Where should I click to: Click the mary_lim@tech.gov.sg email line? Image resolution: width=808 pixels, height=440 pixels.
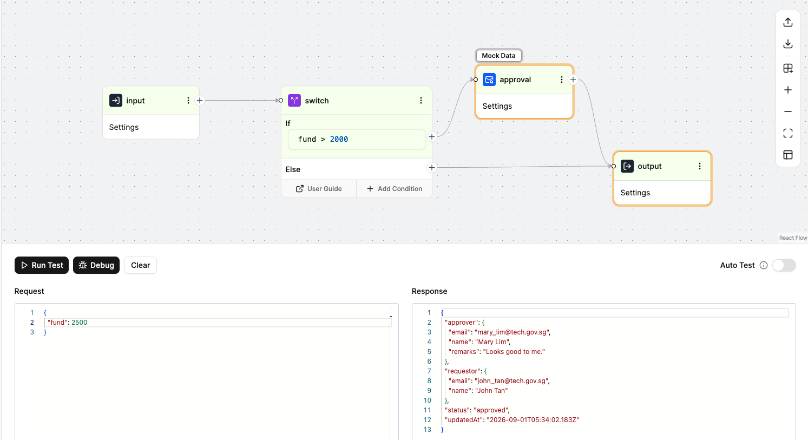[x=500, y=332]
